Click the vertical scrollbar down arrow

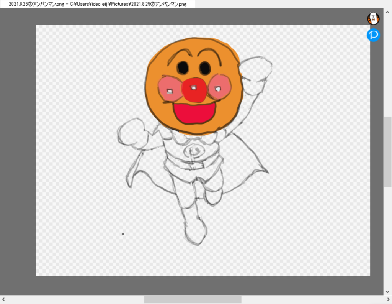[387, 291]
